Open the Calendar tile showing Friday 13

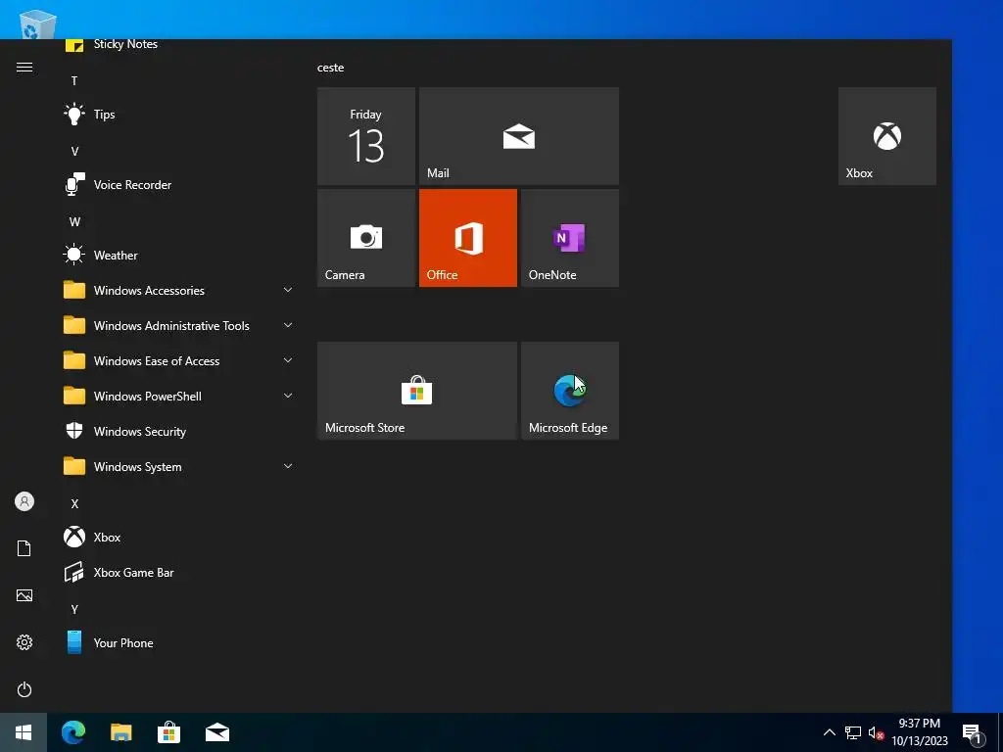[366, 136]
